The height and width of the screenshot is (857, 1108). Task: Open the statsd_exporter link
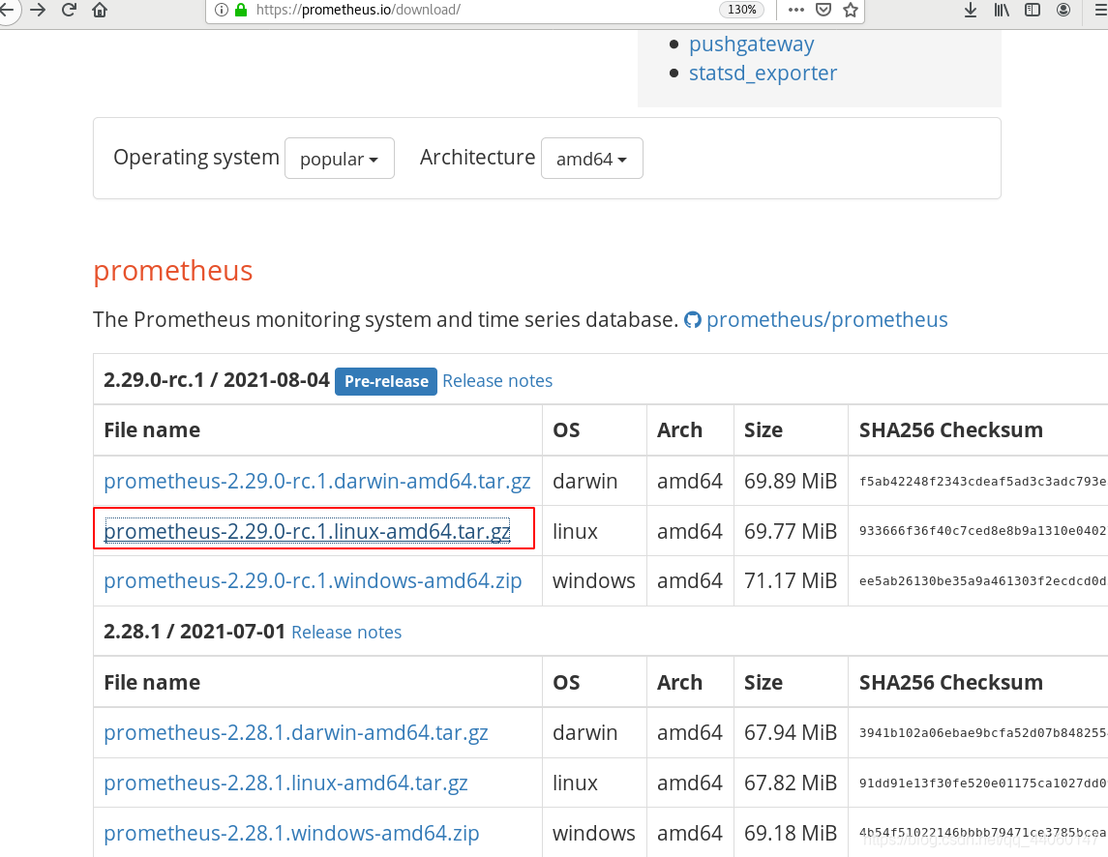[x=764, y=73]
